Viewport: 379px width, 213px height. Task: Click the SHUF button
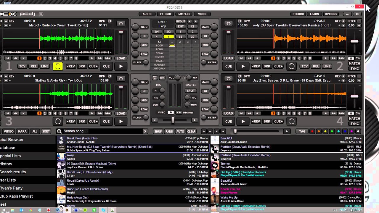click(x=158, y=131)
